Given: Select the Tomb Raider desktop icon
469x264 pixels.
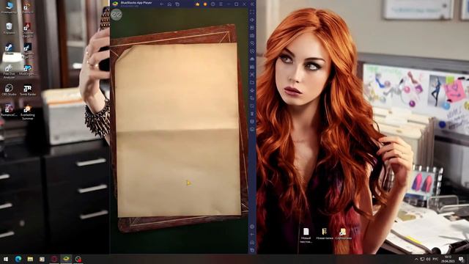Looking at the screenshot, I should 28,89.
